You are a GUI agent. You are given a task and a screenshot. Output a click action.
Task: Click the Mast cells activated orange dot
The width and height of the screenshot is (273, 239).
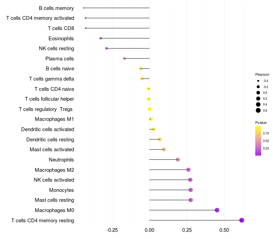pyautogui.click(x=164, y=150)
